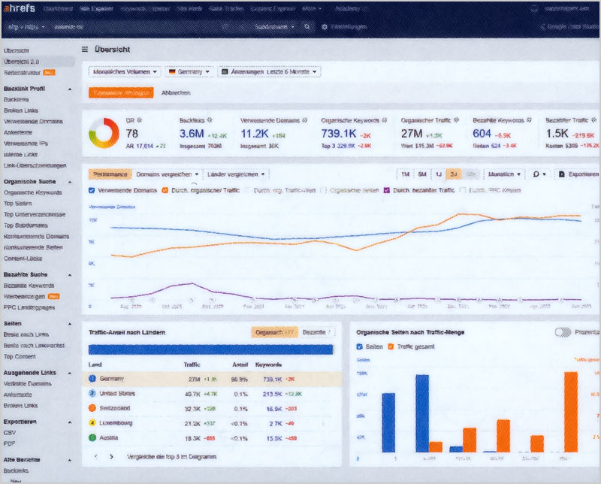The width and height of the screenshot is (601, 484).
Task: Click the German flag icon
Action: pos(172,71)
